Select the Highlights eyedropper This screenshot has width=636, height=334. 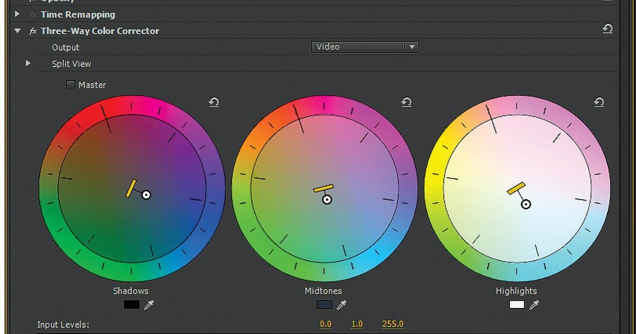[x=535, y=305]
